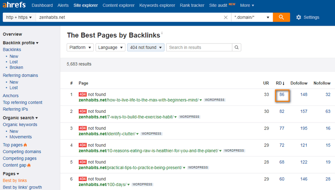Click the Best by links' growth link
Viewport: 335px width, 190px height.
(x=22, y=187)
